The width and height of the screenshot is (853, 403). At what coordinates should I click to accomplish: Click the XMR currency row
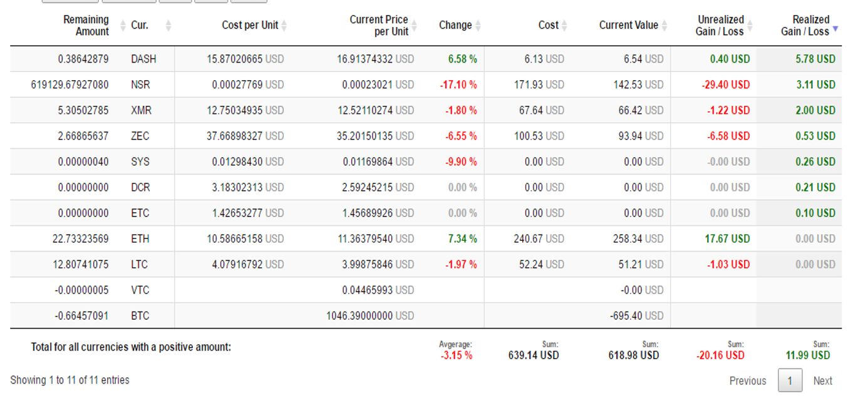pos(426,110)
